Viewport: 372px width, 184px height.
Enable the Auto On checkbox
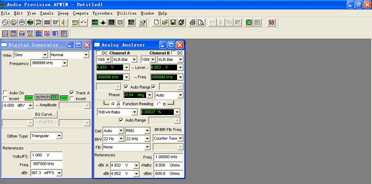[5, 93]
